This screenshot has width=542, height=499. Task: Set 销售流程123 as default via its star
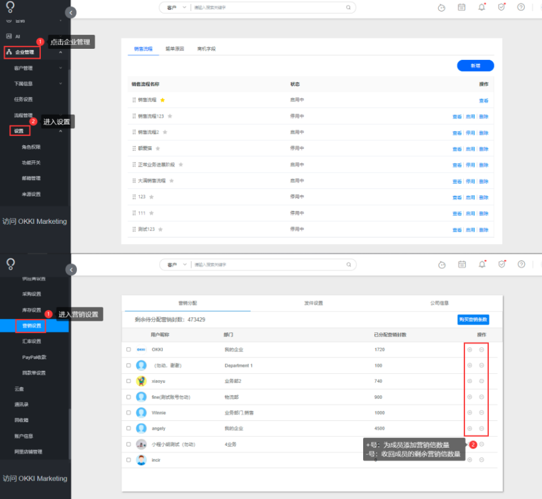(170, 116)
